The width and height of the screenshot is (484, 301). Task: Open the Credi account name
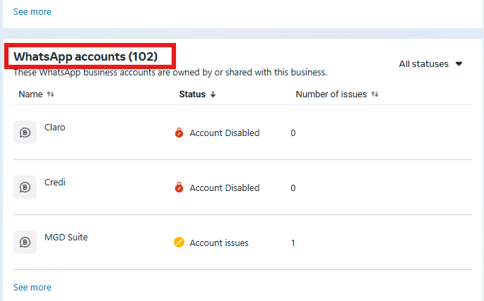(55, 183)
